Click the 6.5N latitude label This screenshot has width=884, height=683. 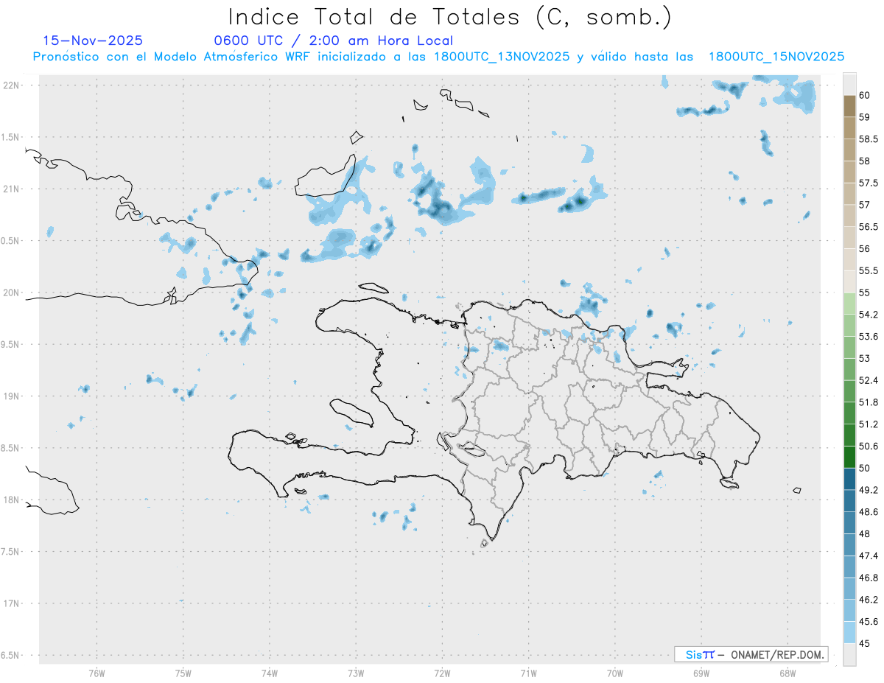[x=10, y=655]
